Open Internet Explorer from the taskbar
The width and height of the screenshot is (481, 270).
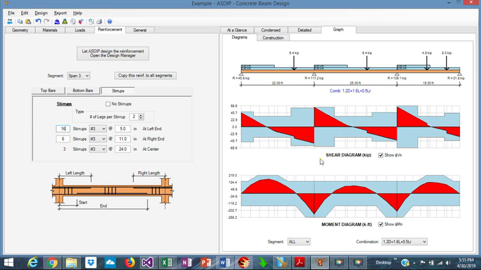(x=33, y=263)
